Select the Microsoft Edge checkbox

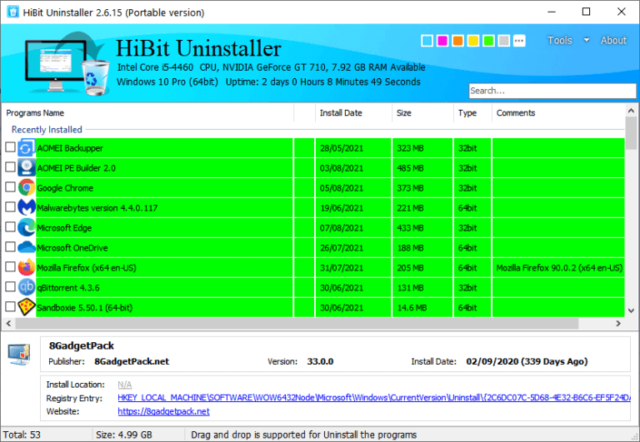(x=10, y=227)
